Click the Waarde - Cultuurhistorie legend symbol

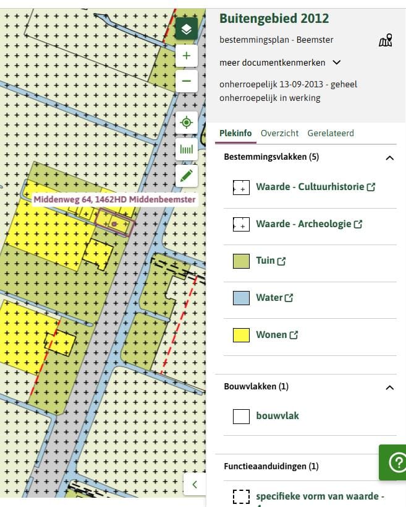[241, 188]
